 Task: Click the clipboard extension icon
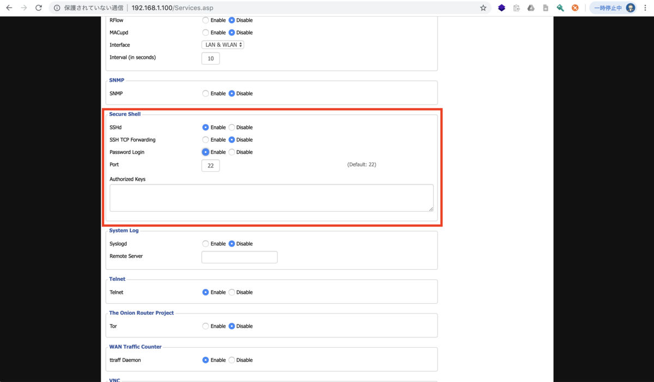[x=516, y=8]
